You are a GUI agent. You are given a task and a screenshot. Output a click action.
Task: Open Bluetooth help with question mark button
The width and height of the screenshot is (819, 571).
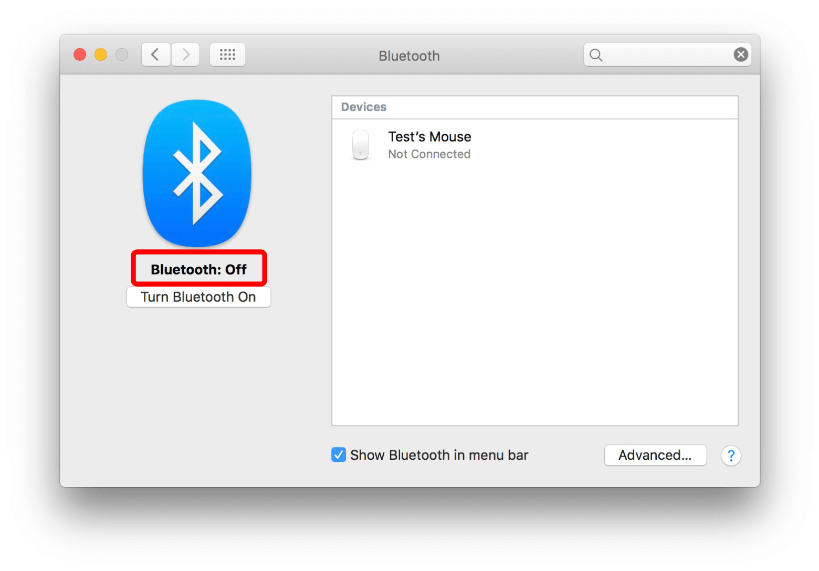[x=731, y=456]
